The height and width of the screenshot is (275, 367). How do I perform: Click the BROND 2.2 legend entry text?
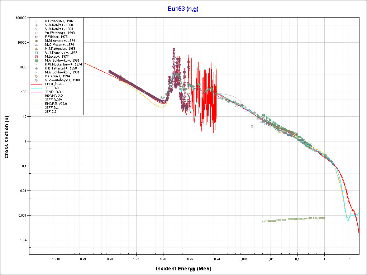coord(54,96)
